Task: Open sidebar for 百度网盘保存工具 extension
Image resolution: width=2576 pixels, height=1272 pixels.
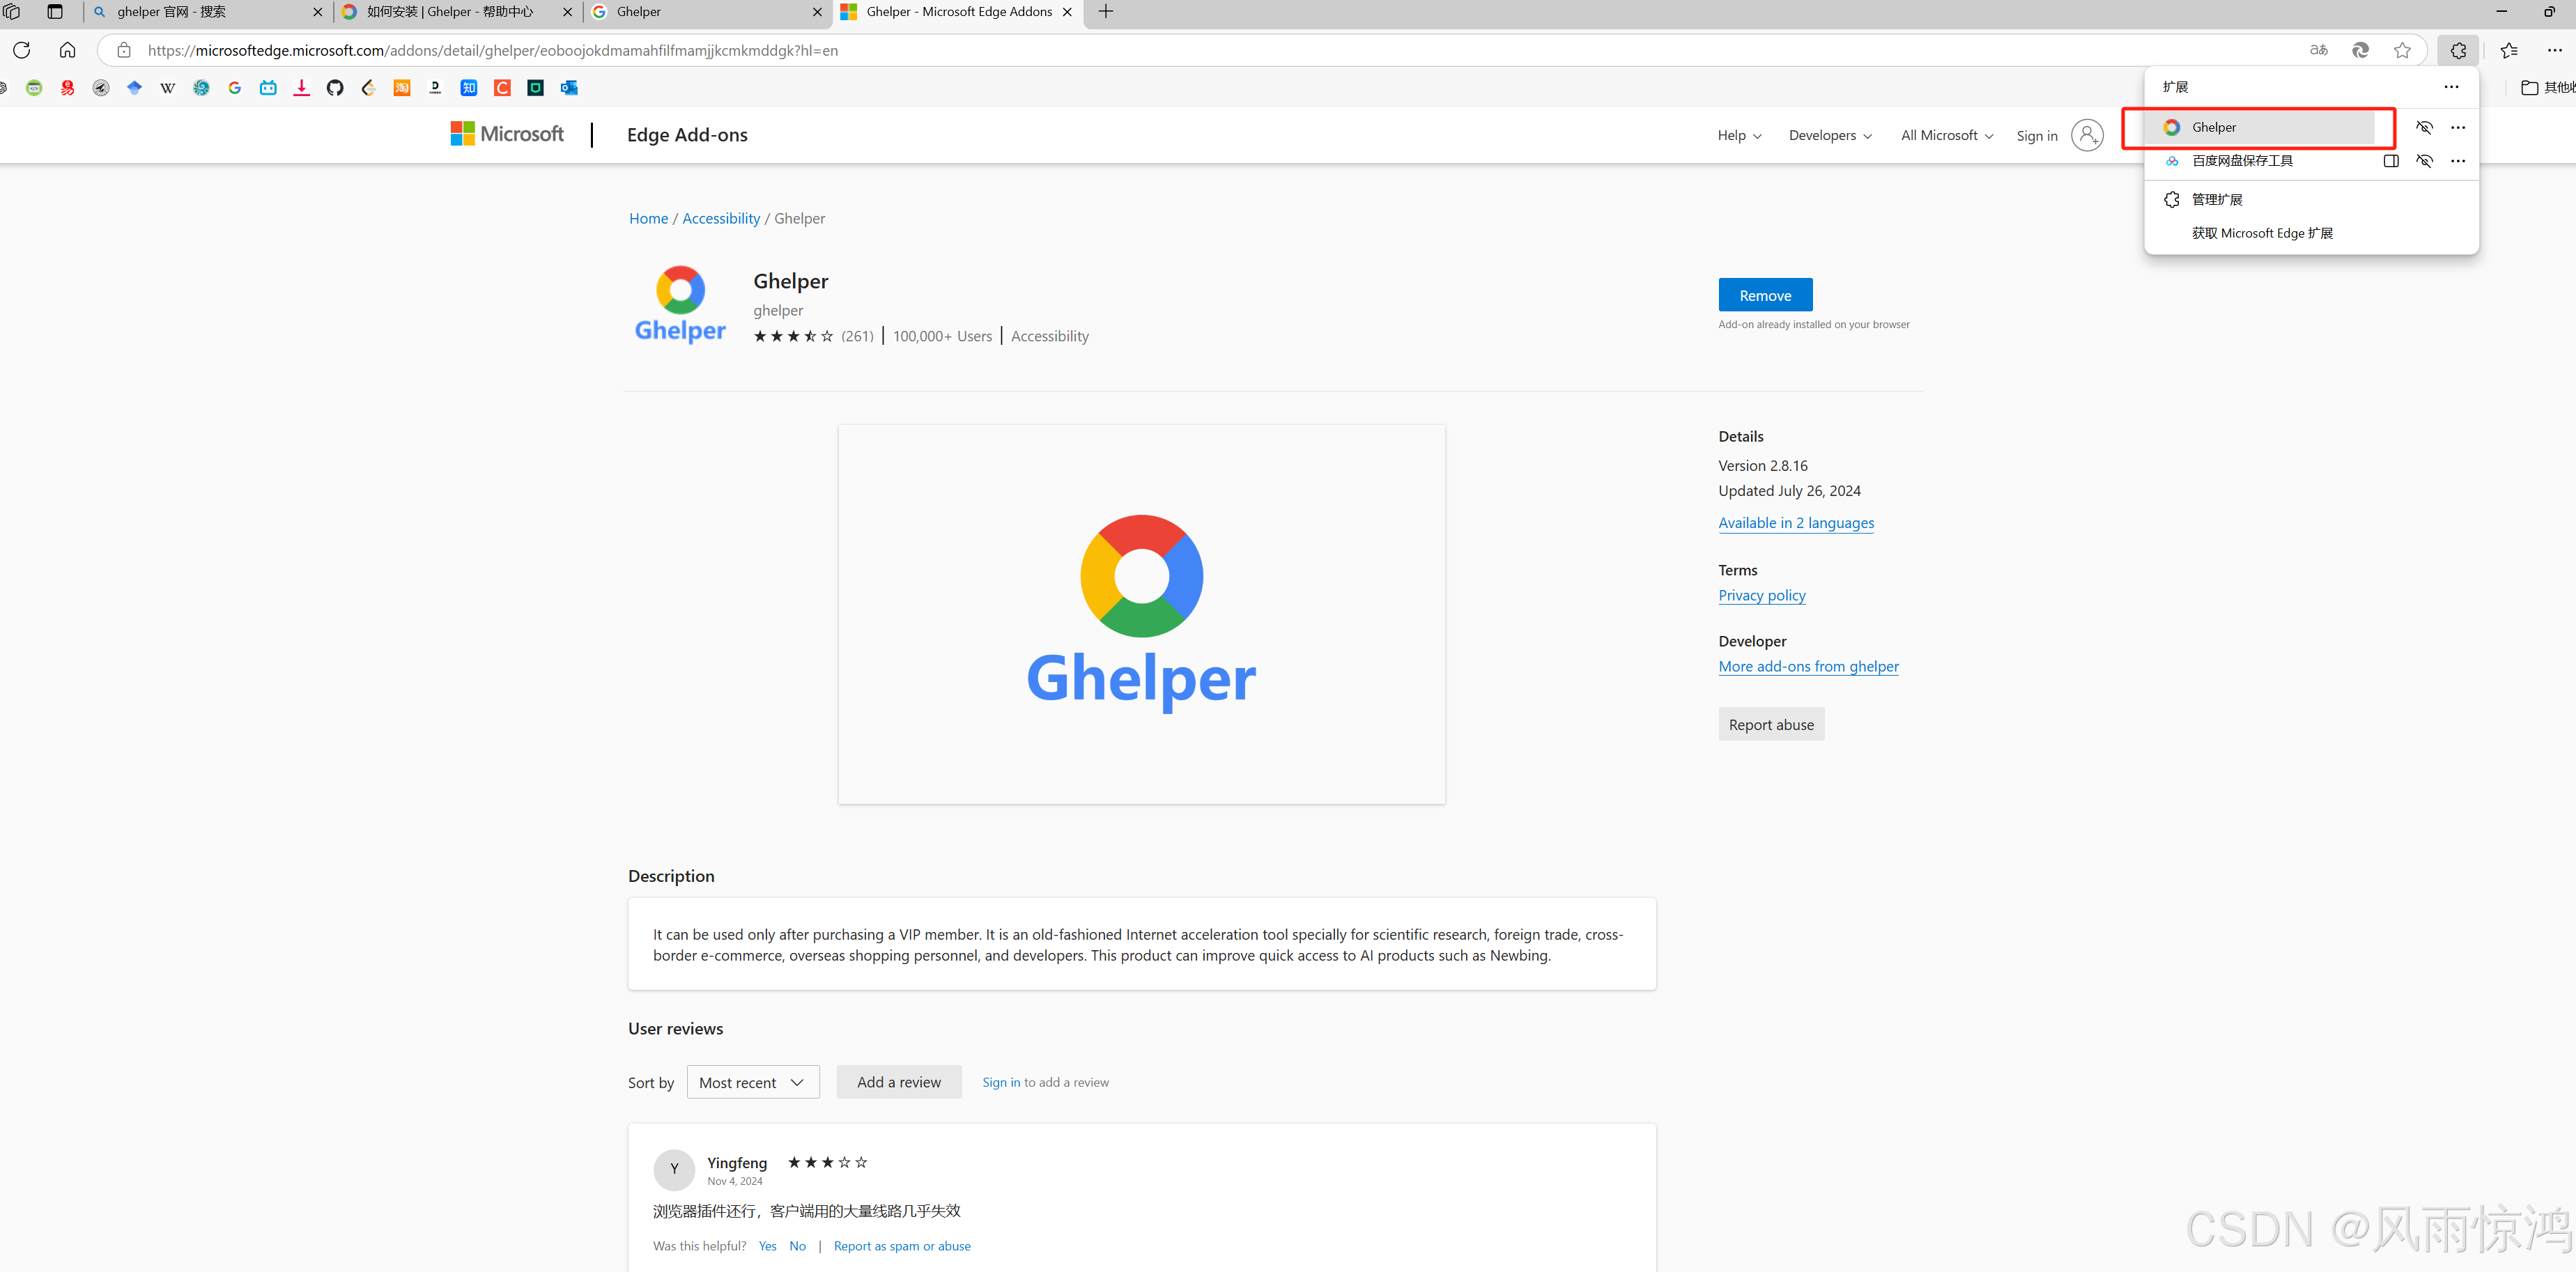Action: pyautogui.click(x=2391, y=161)
